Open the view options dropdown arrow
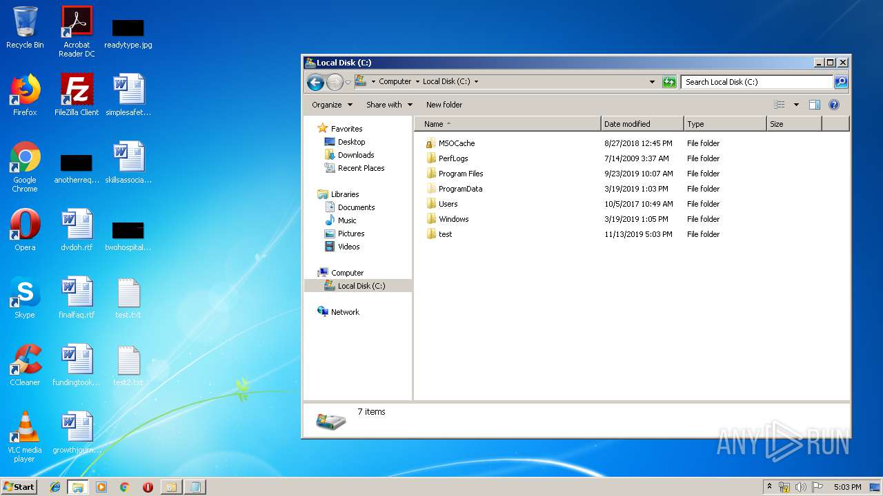Screen dimensions: 883x496 click(796, 105)
